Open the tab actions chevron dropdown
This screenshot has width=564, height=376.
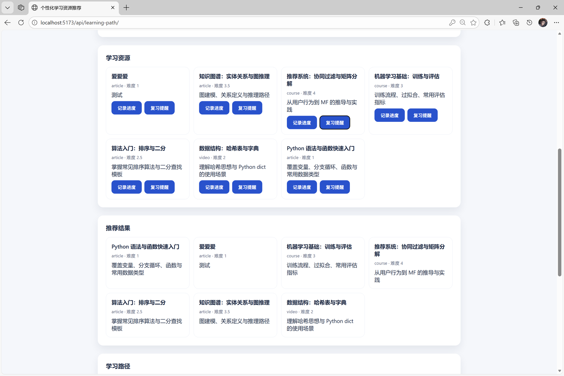(x=7, y=7)
